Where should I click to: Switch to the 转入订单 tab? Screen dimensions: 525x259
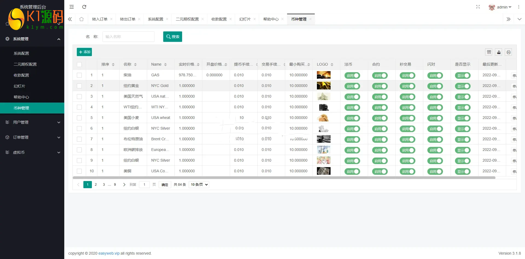tap(100, 19)
